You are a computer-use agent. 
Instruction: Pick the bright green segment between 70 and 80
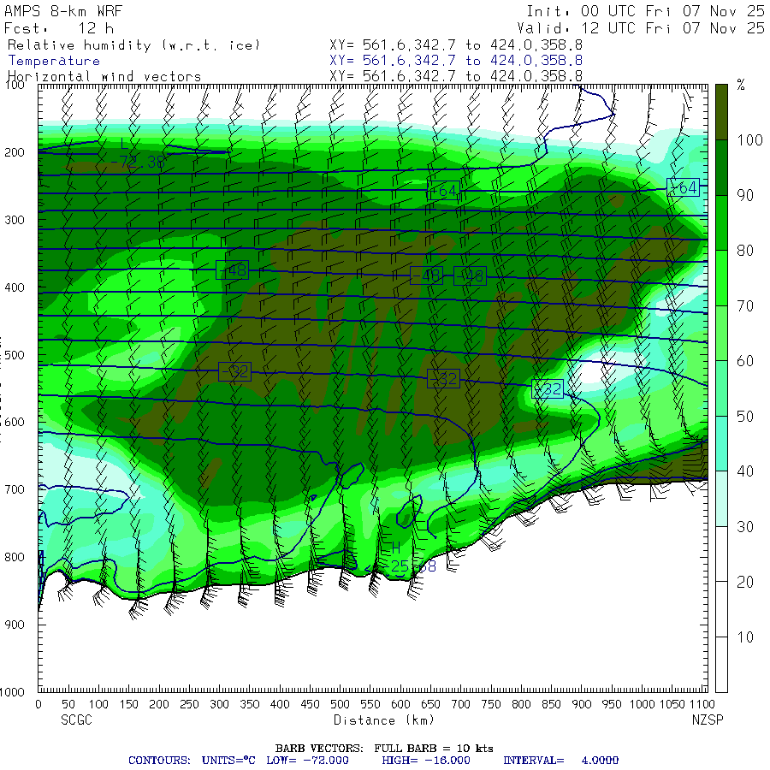(x=721, y=278)
